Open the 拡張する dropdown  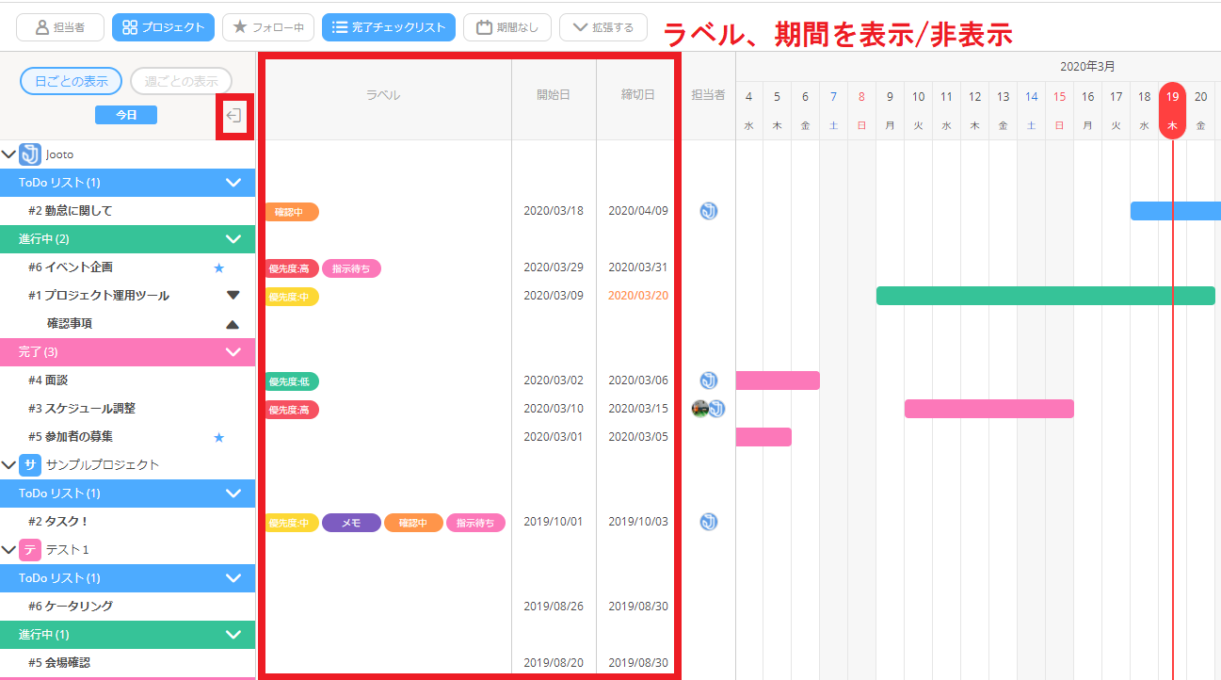(602, 27)
